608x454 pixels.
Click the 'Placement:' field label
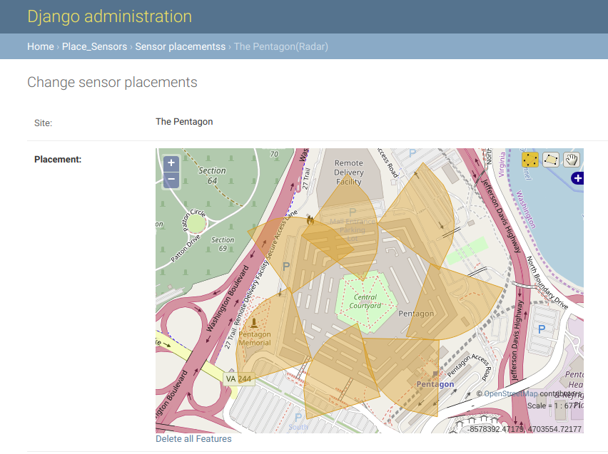click(58, 159)
